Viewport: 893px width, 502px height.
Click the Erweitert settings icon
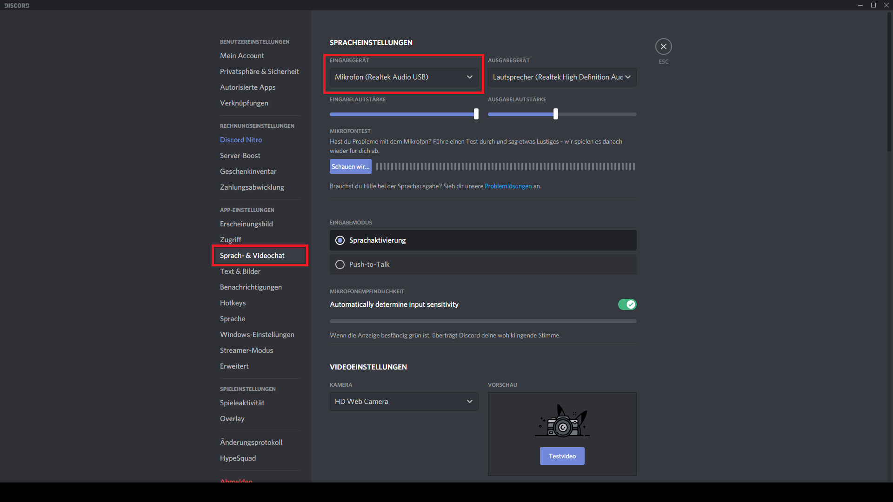[233, 365]
